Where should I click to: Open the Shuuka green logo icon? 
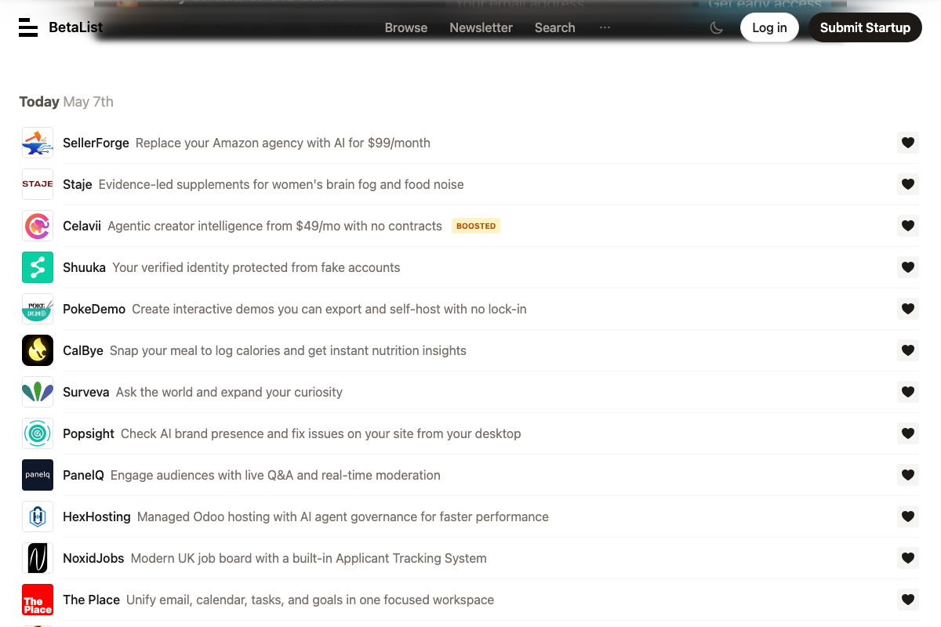(38, 267)
